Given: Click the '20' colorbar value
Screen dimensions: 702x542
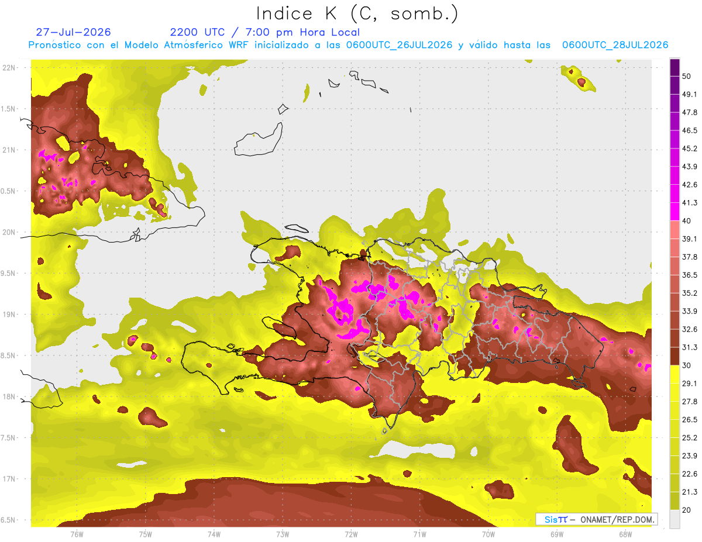Looking at the screenshot, I should (686, 510).
